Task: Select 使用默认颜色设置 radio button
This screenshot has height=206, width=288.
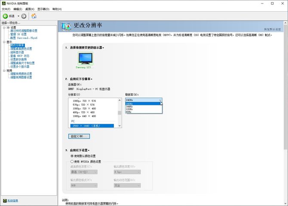Action: [72, 156]
